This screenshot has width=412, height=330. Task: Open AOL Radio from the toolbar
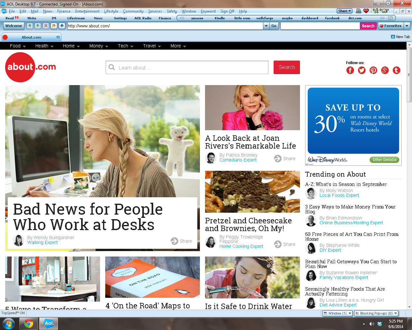pos(143,18)
